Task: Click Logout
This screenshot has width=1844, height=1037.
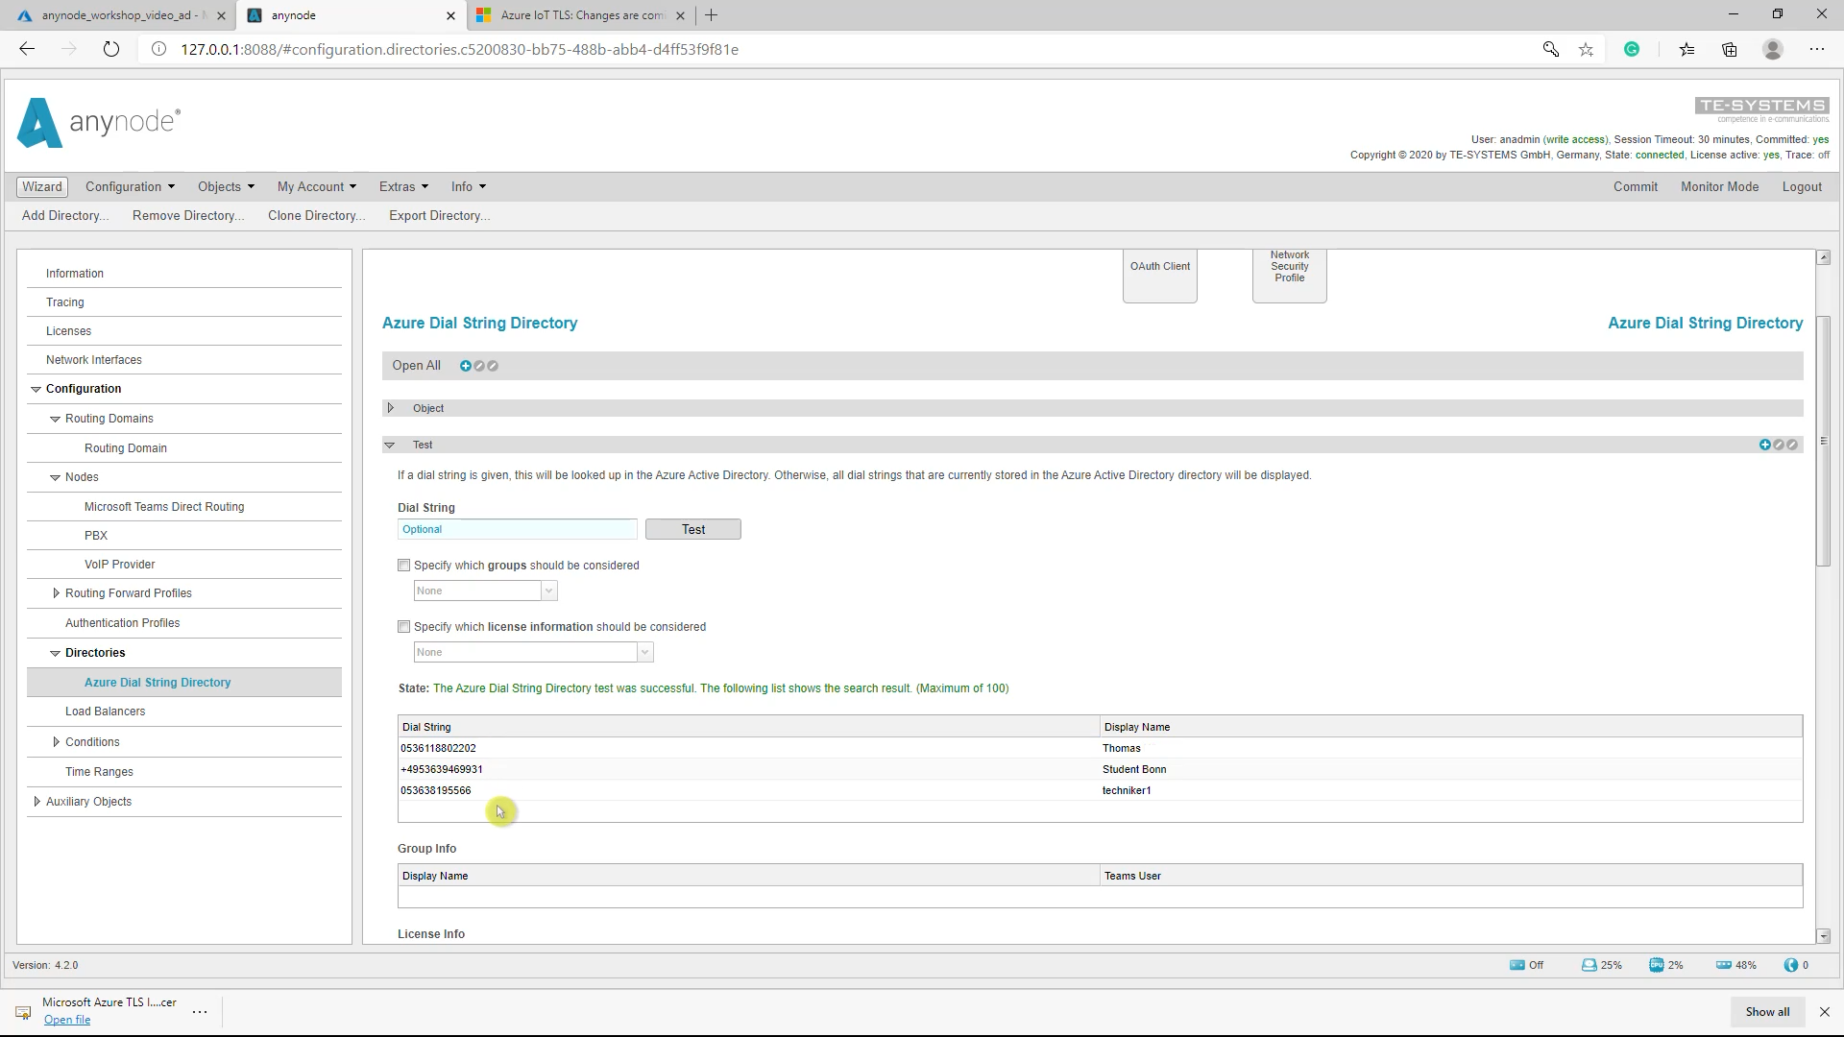Action: click(x=1802, y=186)
